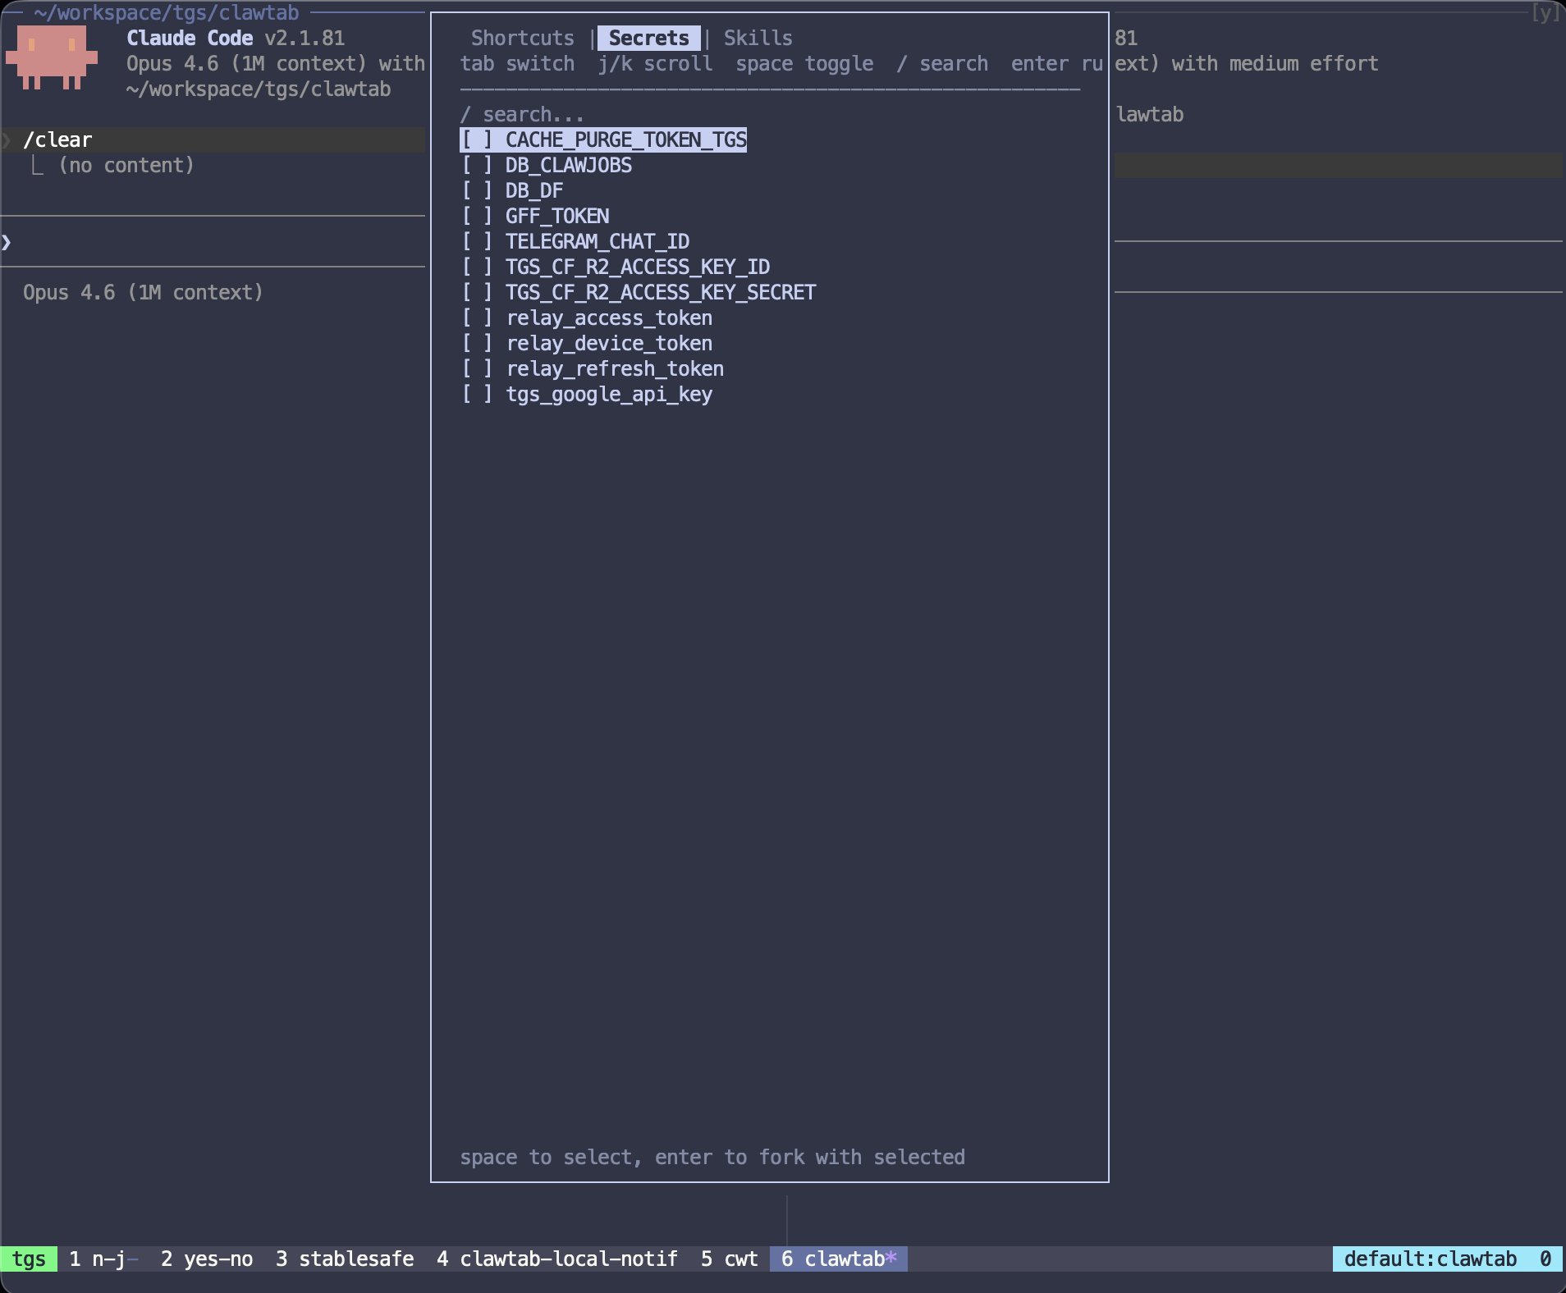Check the TGS_CF_R2_ACCESS_KEY_SECRET checkbox

click(x=477, y=293)
